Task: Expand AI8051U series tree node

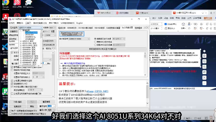Action: click(x=21, y=41)
